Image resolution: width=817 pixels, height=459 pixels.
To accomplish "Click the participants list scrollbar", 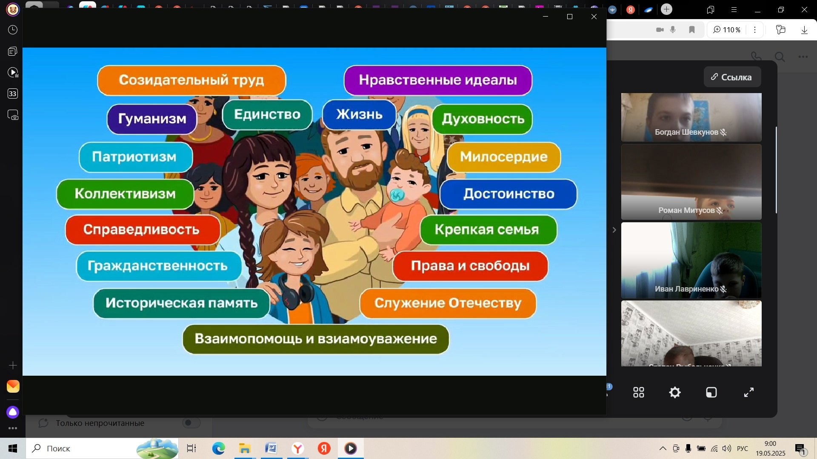I will click(x=776, y=170).
